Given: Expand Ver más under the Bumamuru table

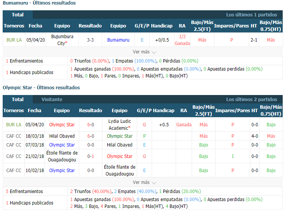Looking at the screenshot, I should pos(144,52).
